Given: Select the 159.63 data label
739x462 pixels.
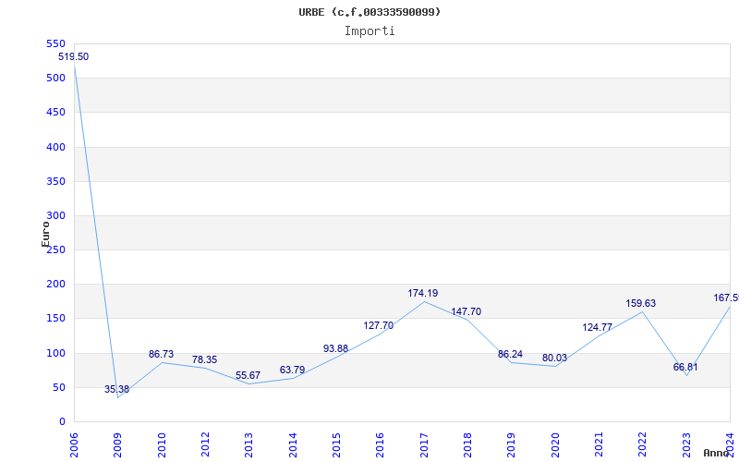Looking at the screenshot, I should point(641,304).
